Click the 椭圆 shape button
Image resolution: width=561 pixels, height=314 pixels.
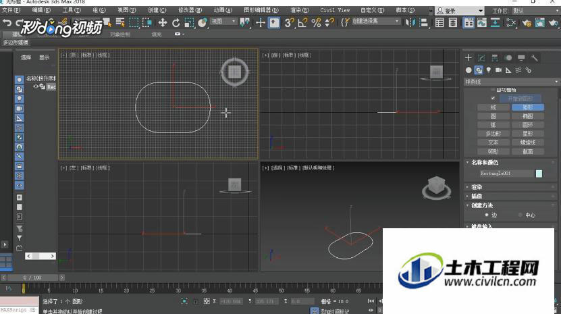[528, 116]
